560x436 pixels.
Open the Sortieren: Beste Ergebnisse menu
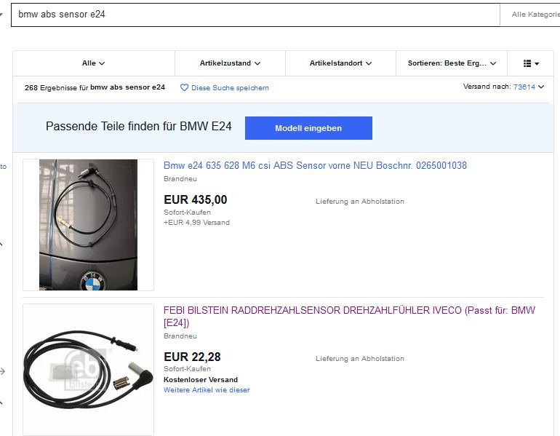[452, 63]
